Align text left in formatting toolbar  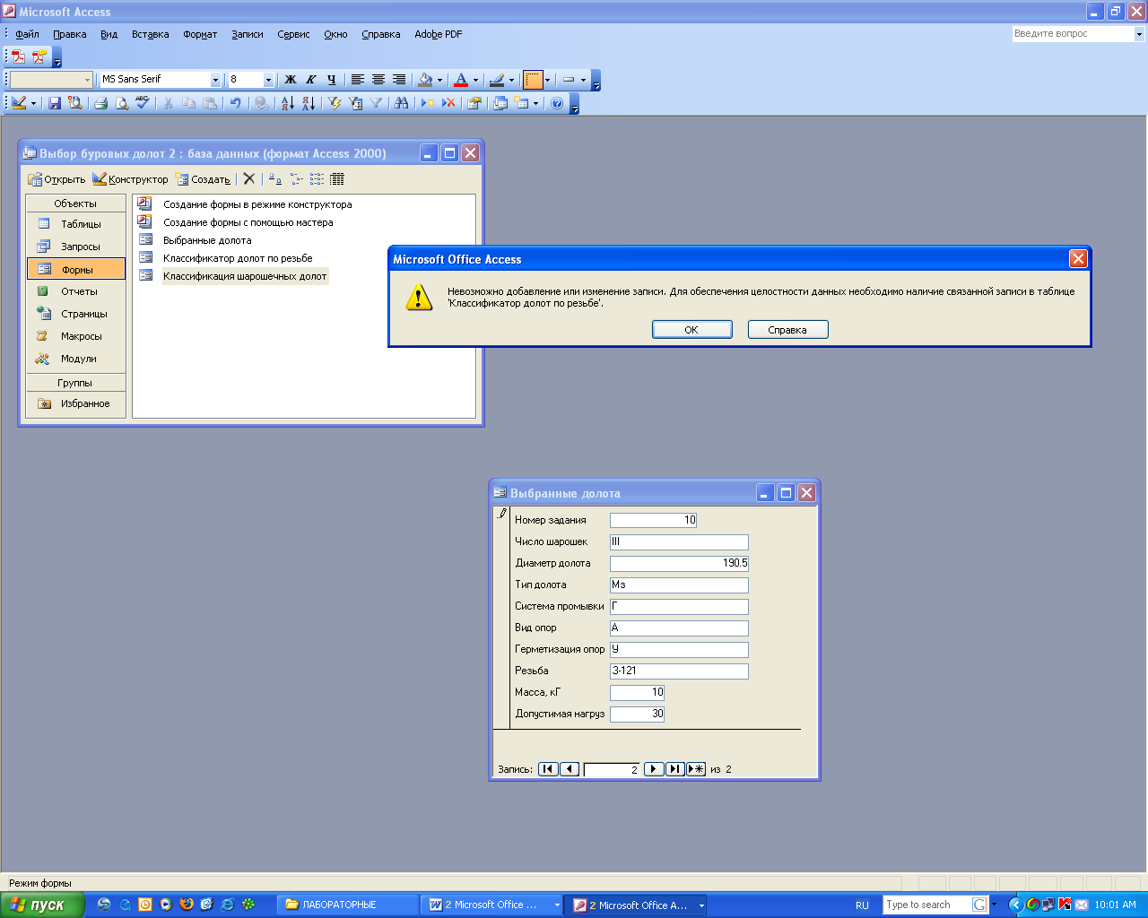pyautogui.click(x=357, y=79)
